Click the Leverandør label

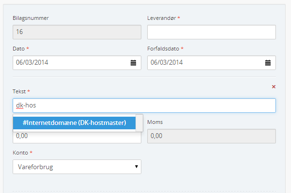tap(162, 18)
